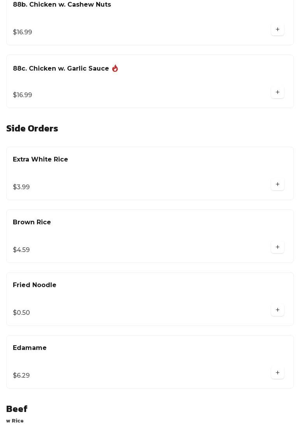The image size is (300, 426).
Task: Open the Brown Rice item
Action: point(32,222)
